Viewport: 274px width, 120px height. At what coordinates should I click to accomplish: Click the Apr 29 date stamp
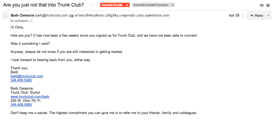point(234,15)
